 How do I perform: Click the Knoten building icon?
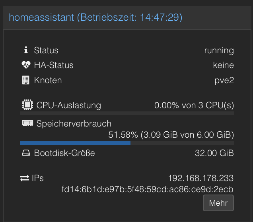click(25, 80)
